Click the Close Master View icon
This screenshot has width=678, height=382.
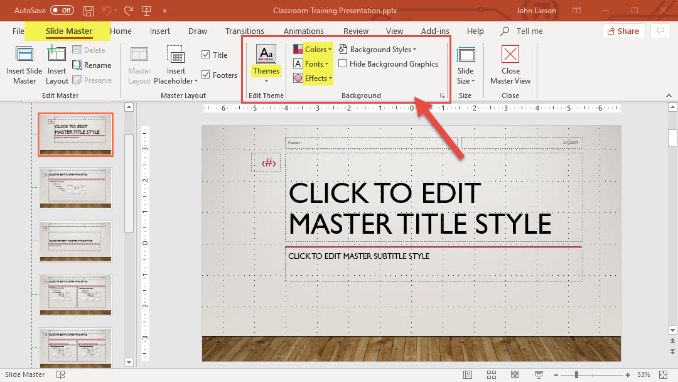[x=510, y=55]
